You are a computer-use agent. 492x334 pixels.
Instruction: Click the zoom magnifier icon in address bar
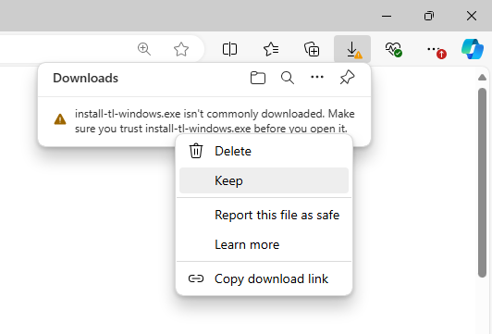[144, 49]
